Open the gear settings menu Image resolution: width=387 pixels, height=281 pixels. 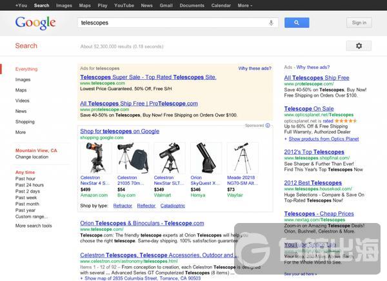[359, 46]
